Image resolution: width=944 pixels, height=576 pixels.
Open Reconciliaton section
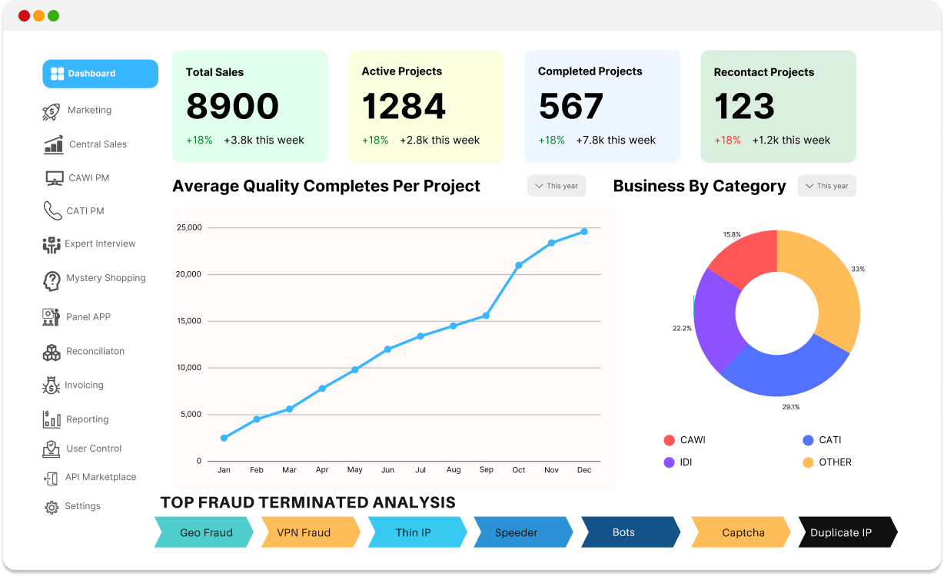(95, 352)
